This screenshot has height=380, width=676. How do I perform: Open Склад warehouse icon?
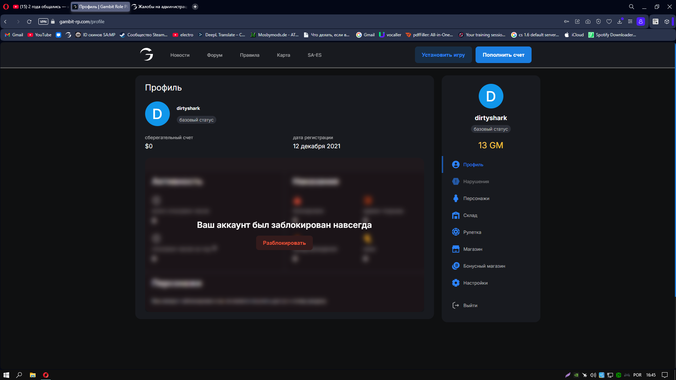[455, 215]
